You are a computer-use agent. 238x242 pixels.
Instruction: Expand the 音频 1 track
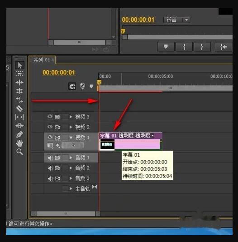coord(71,158)
